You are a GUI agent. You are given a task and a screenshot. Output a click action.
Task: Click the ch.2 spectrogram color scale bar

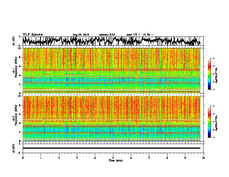209,122
